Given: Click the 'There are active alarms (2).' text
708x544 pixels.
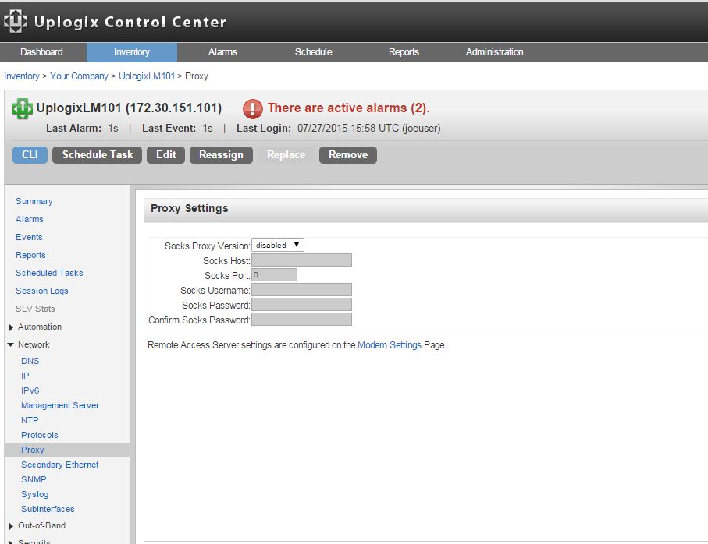Looking at the screenshot, I should pyautogui.click(x=348, y=108).
